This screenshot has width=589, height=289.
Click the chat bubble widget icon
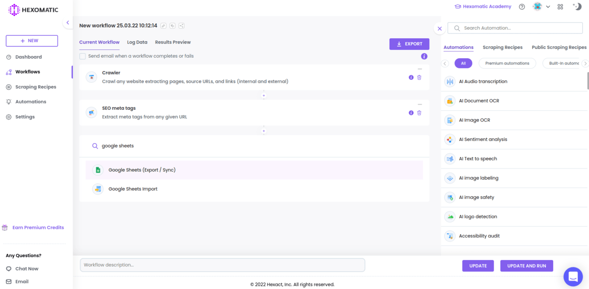[x=573, y=277]
